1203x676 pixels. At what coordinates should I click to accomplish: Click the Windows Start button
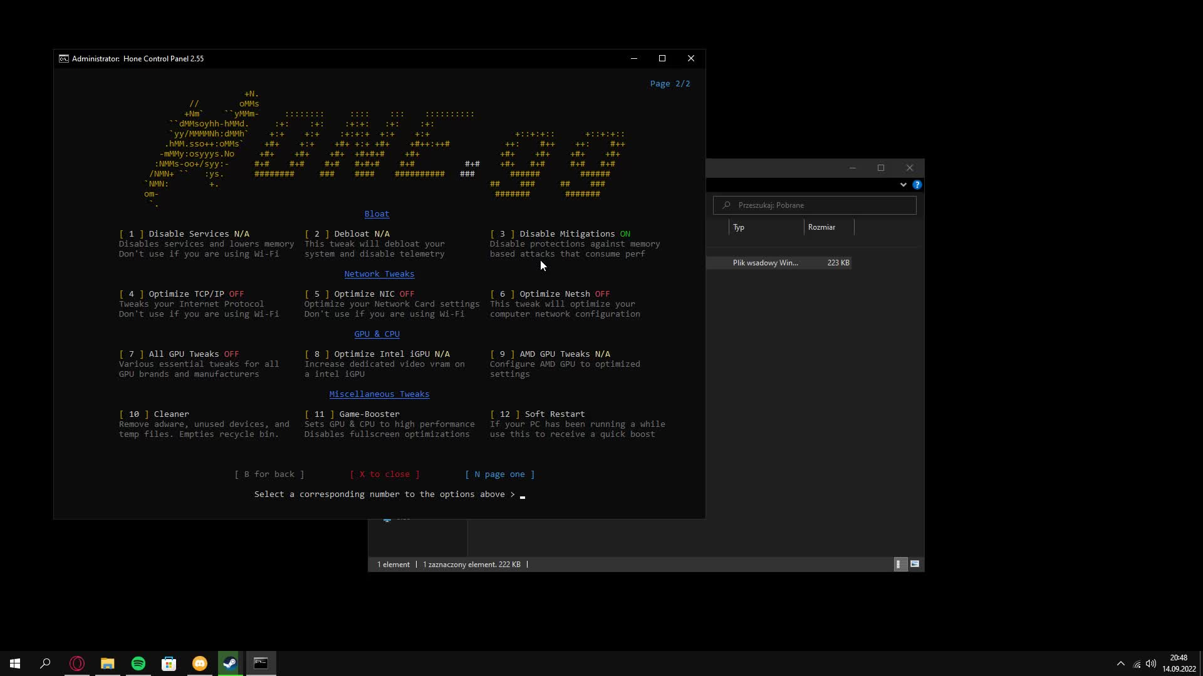click(x=15, y=663)
